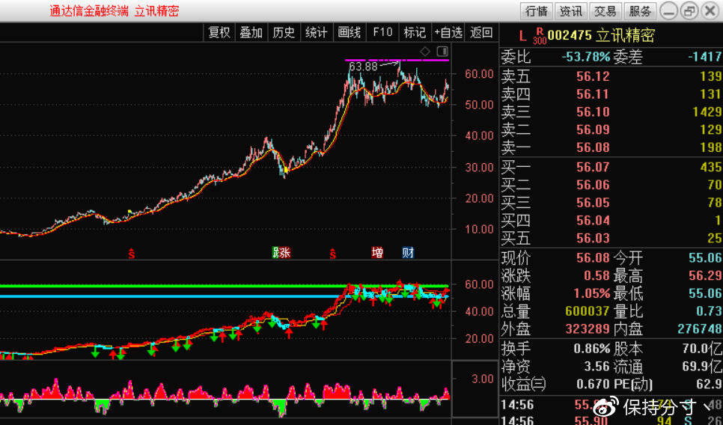This screenshot has width=723, height=425.
Task: Click the 复权 toolbar button
Action: click(219, 32)
